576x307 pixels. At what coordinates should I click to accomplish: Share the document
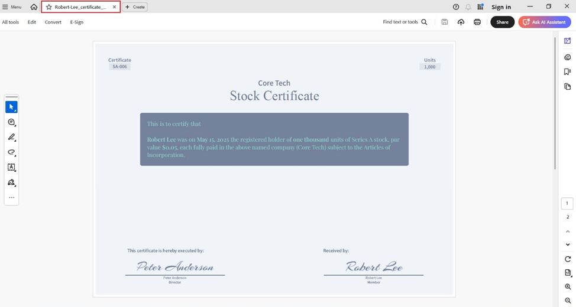[x=502, y=22]
